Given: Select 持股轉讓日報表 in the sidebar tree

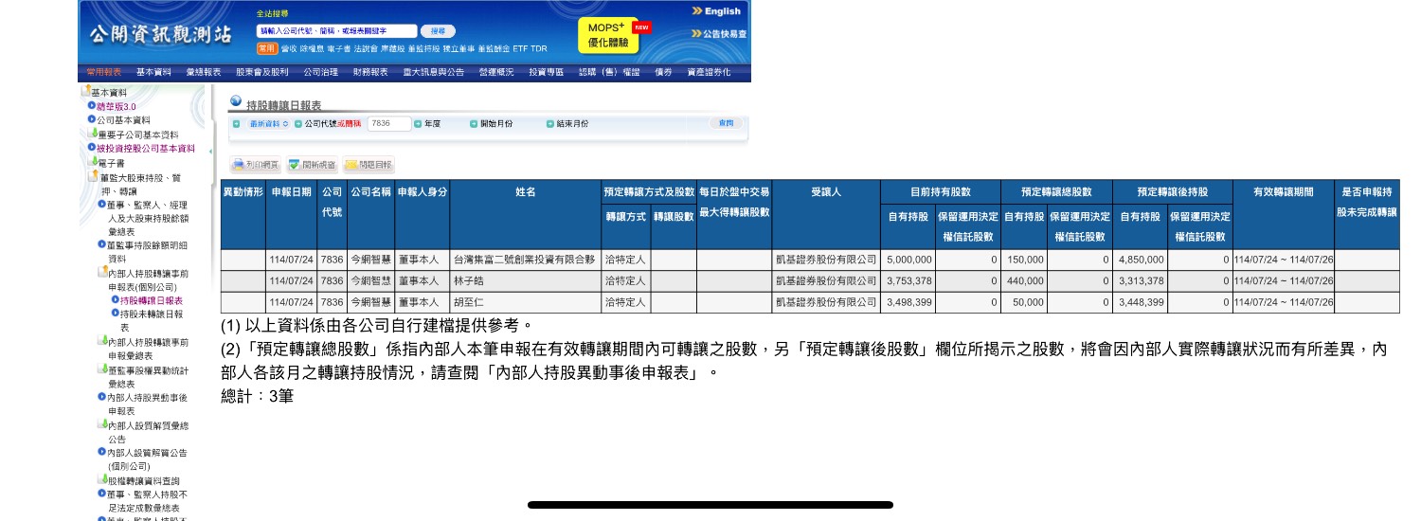Looking at the screenshot, I should [152, 300].
